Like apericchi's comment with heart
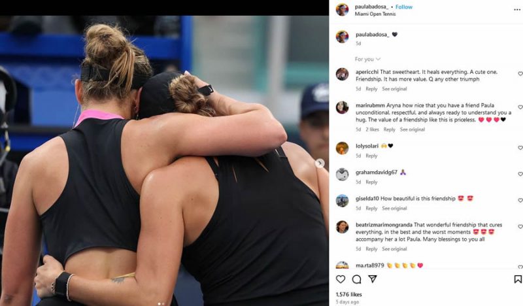The height and width of the screenshot is (306, 523). click(520, 74)
